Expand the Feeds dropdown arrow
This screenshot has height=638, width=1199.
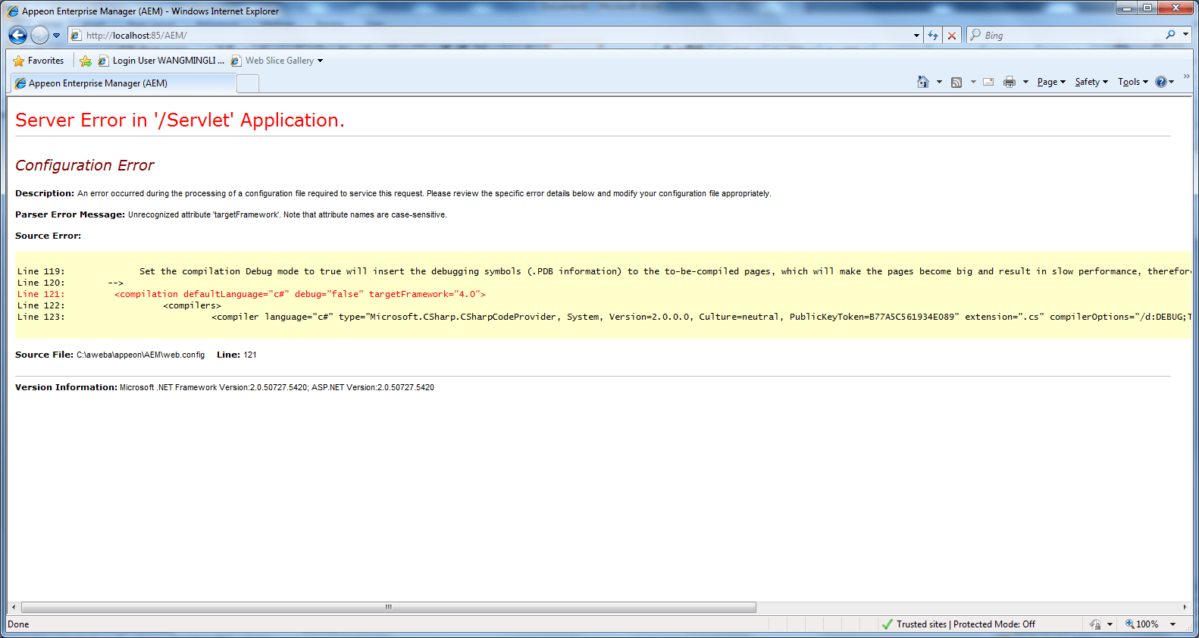973,82
